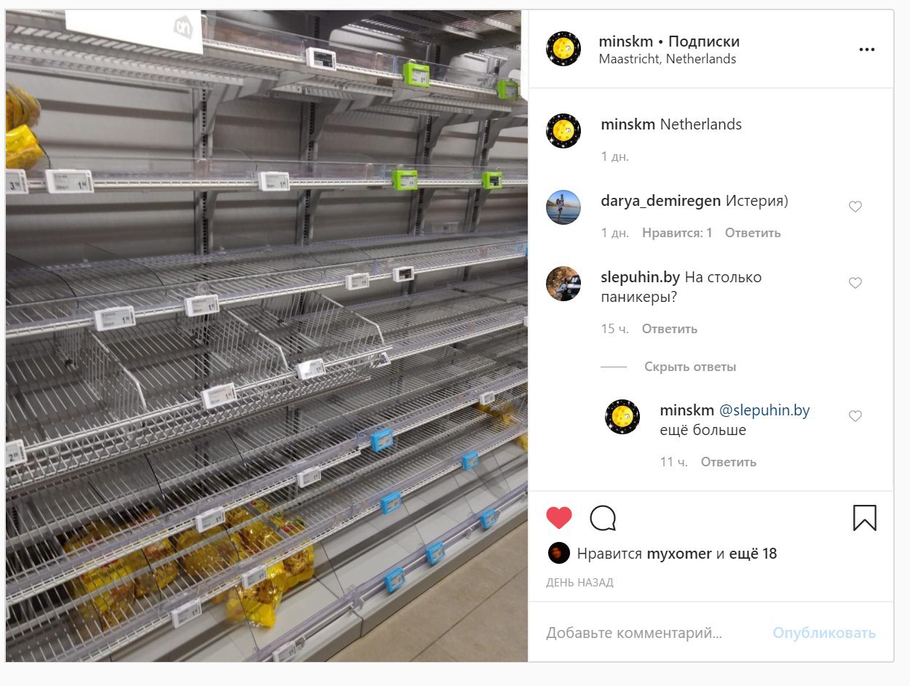Unlike the post via red heart

pos(559,518)
